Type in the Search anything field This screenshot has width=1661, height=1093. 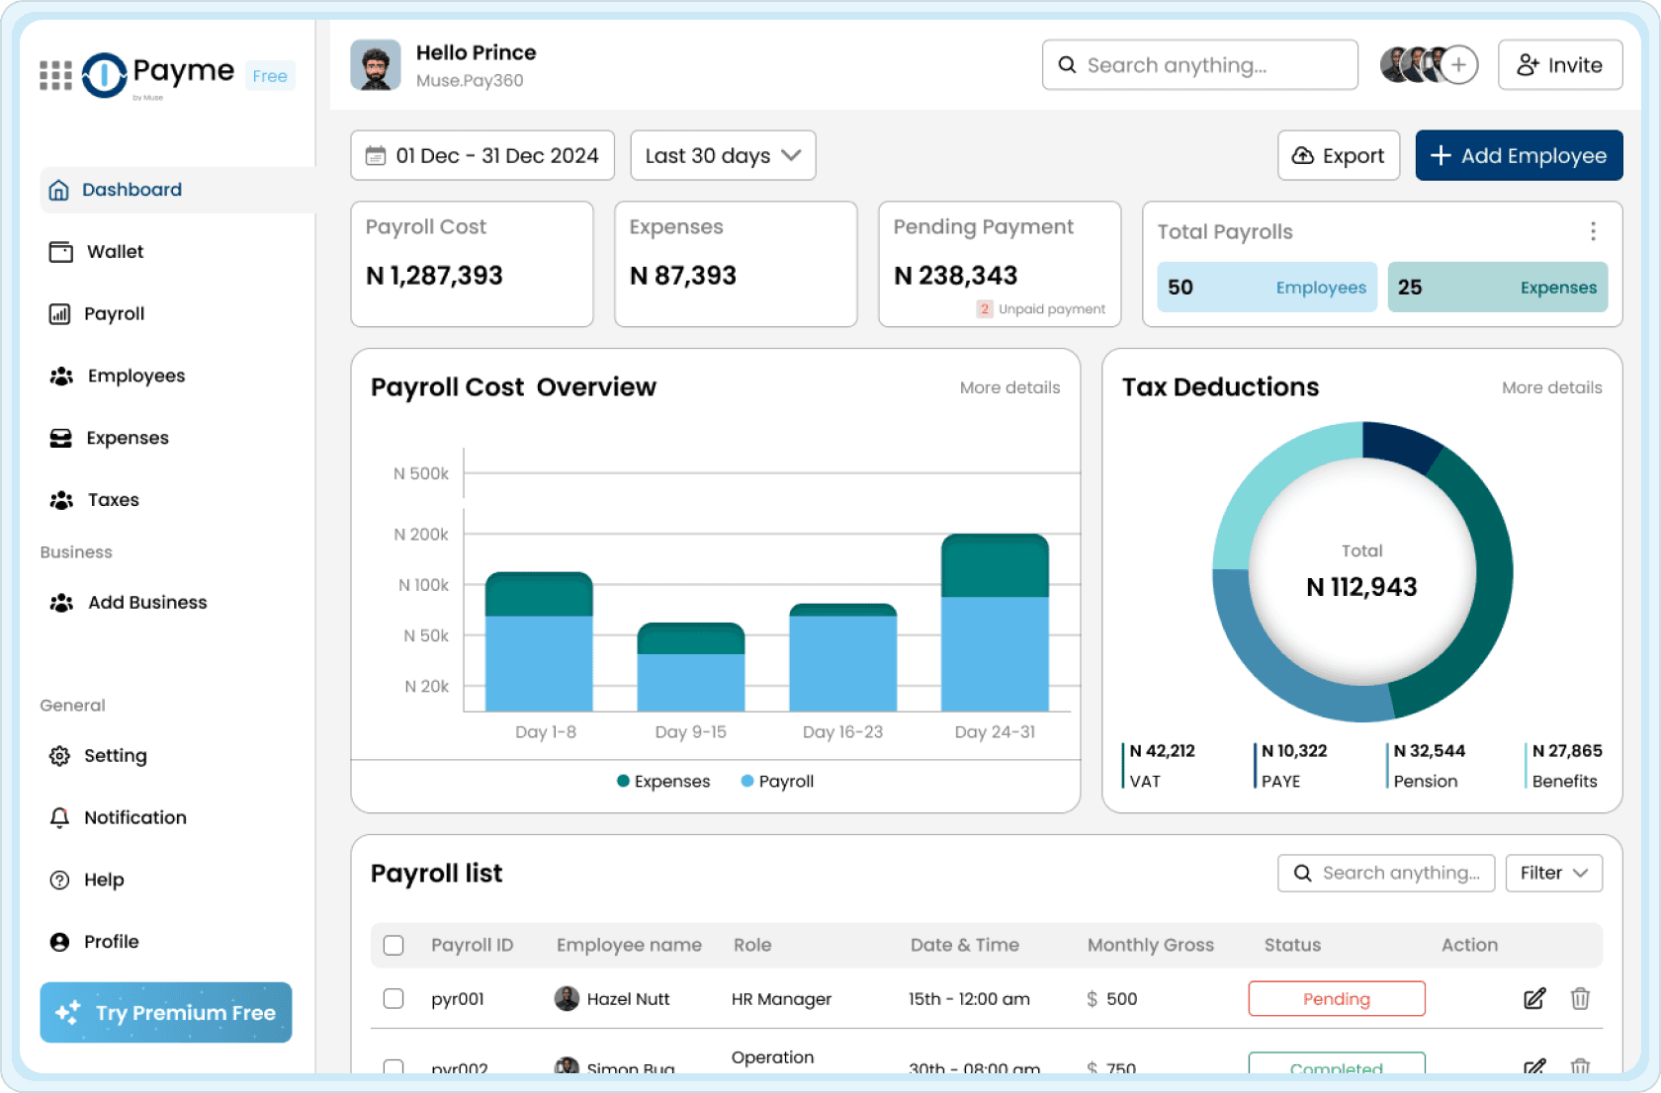point(1199,64)
